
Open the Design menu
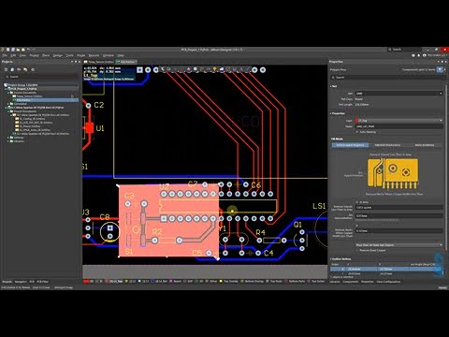pos(58,55)
